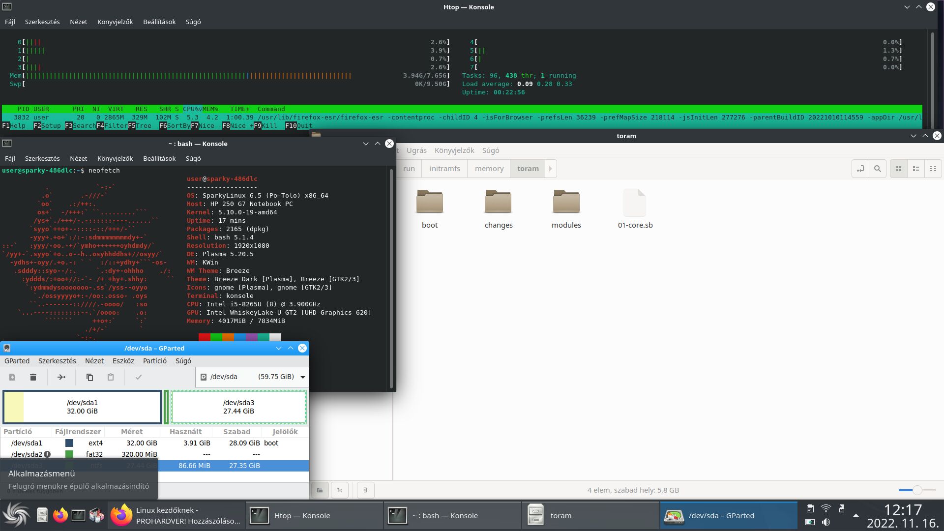
Task: Launch the terminal from taskbar quick launch
Action: pyautogui.click(x=78, y=515)
